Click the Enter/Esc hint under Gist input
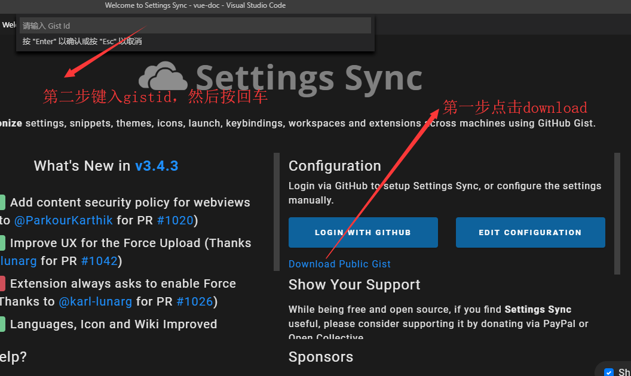 tap(82, 41)
